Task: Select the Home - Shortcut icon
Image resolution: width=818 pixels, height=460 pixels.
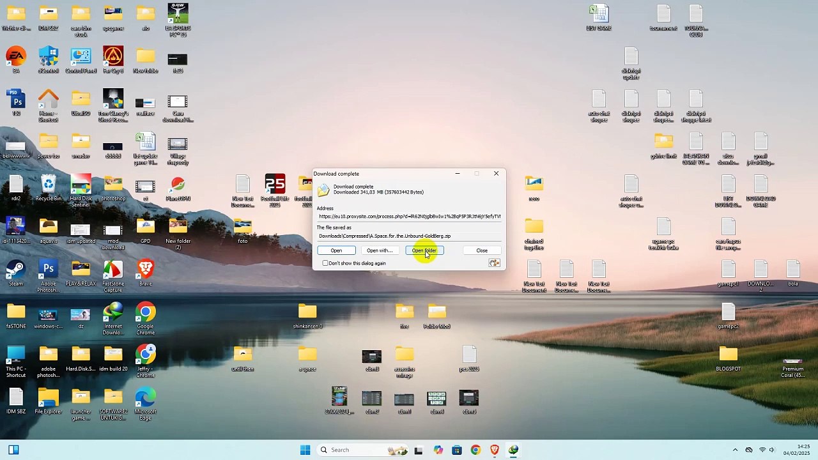Action: click(49, 105)
